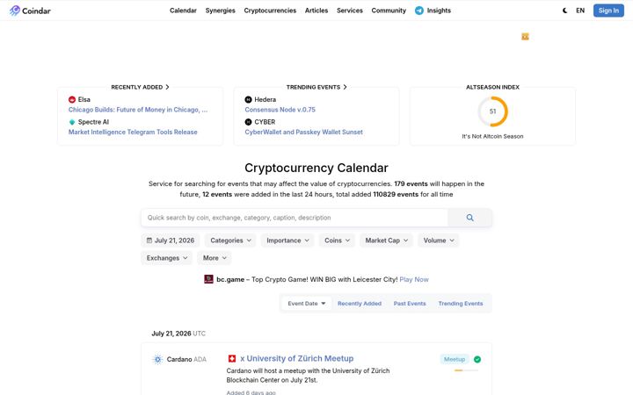Expand the Market Cap filter dropdown
Image resolution: width=633 pixels, height=395 pixels.
[x=386, y=241]
